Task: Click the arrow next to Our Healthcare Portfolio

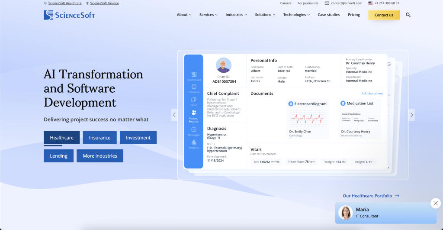Action: (x=397, y=196)
